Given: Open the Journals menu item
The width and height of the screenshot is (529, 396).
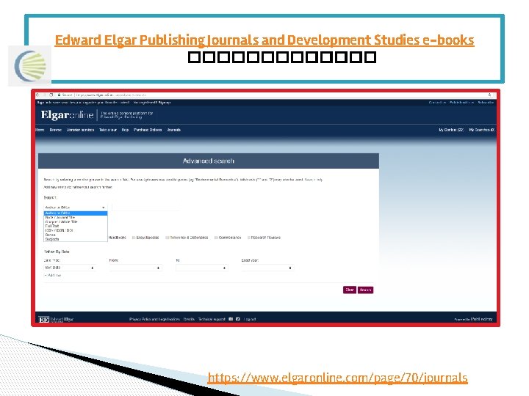Looking at the screenshot, I should pos(173,130).
